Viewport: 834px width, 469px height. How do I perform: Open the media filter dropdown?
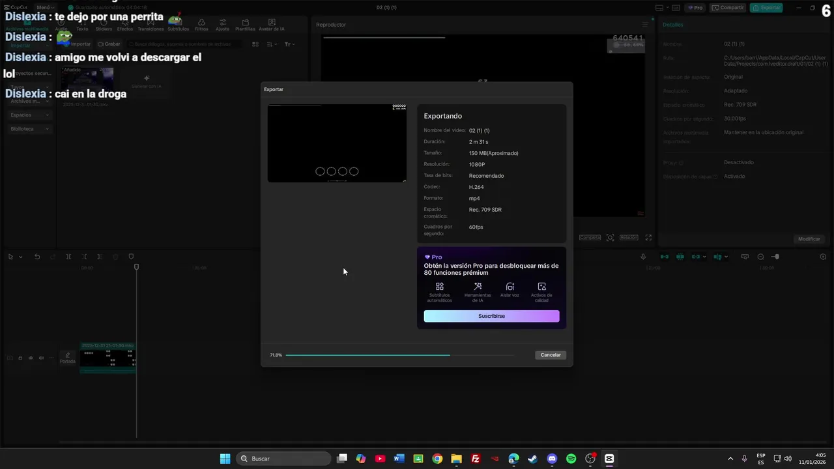[x=289, y=44]
